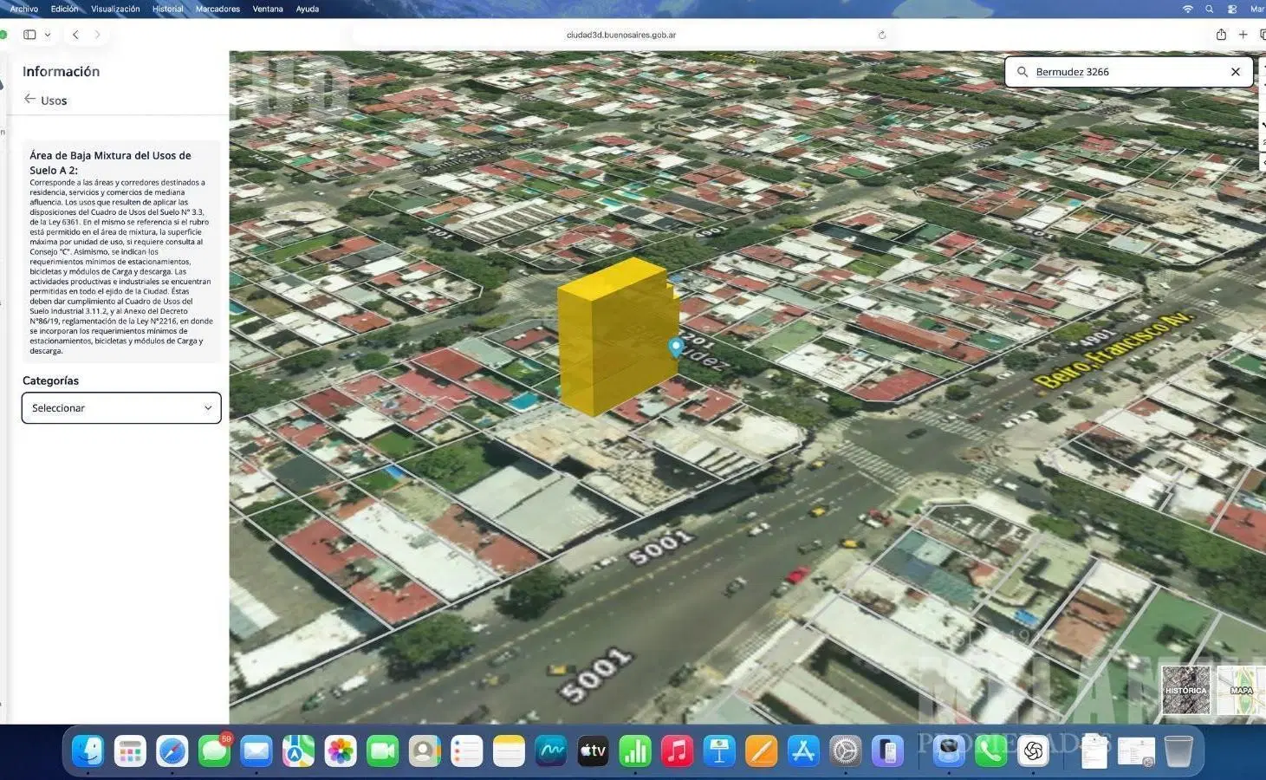This screenshot has width=1266, height=780.
Task: Open the green Phone app in dock
Action: pyautogui.click(x=991, y=751)
